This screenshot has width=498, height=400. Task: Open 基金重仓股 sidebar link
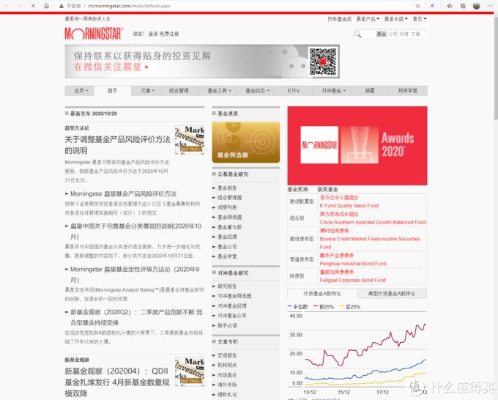(230, 227)
